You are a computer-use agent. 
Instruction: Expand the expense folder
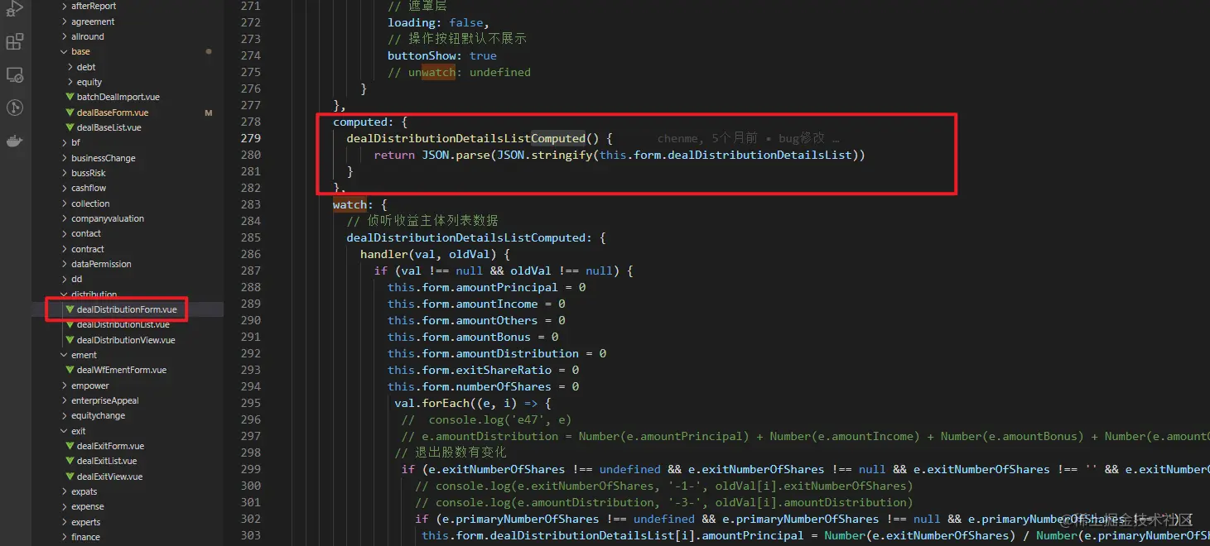pyautogui.click(x=87, y=506)
